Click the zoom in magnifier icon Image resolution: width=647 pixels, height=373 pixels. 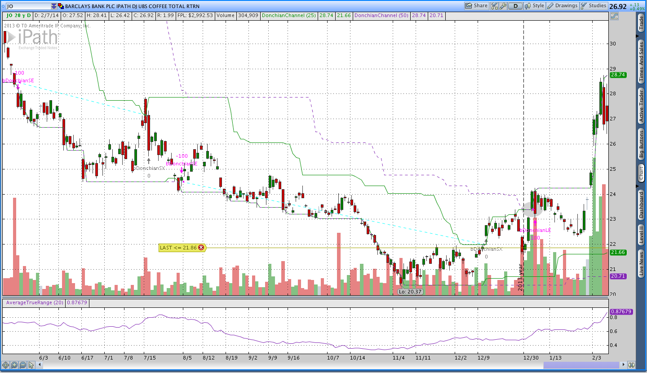(x=14, y=365)
